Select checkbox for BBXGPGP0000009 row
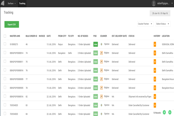 tap(5, 79)
